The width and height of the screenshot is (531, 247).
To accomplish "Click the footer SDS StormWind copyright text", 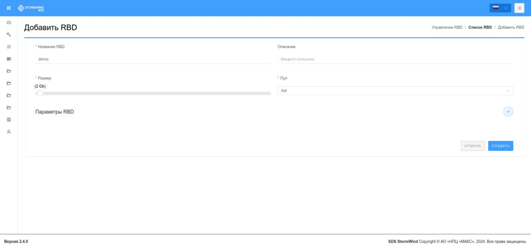I will click(457, 242).
